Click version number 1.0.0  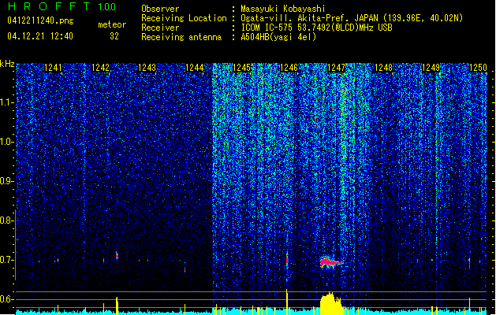click(x=106, y=6)
